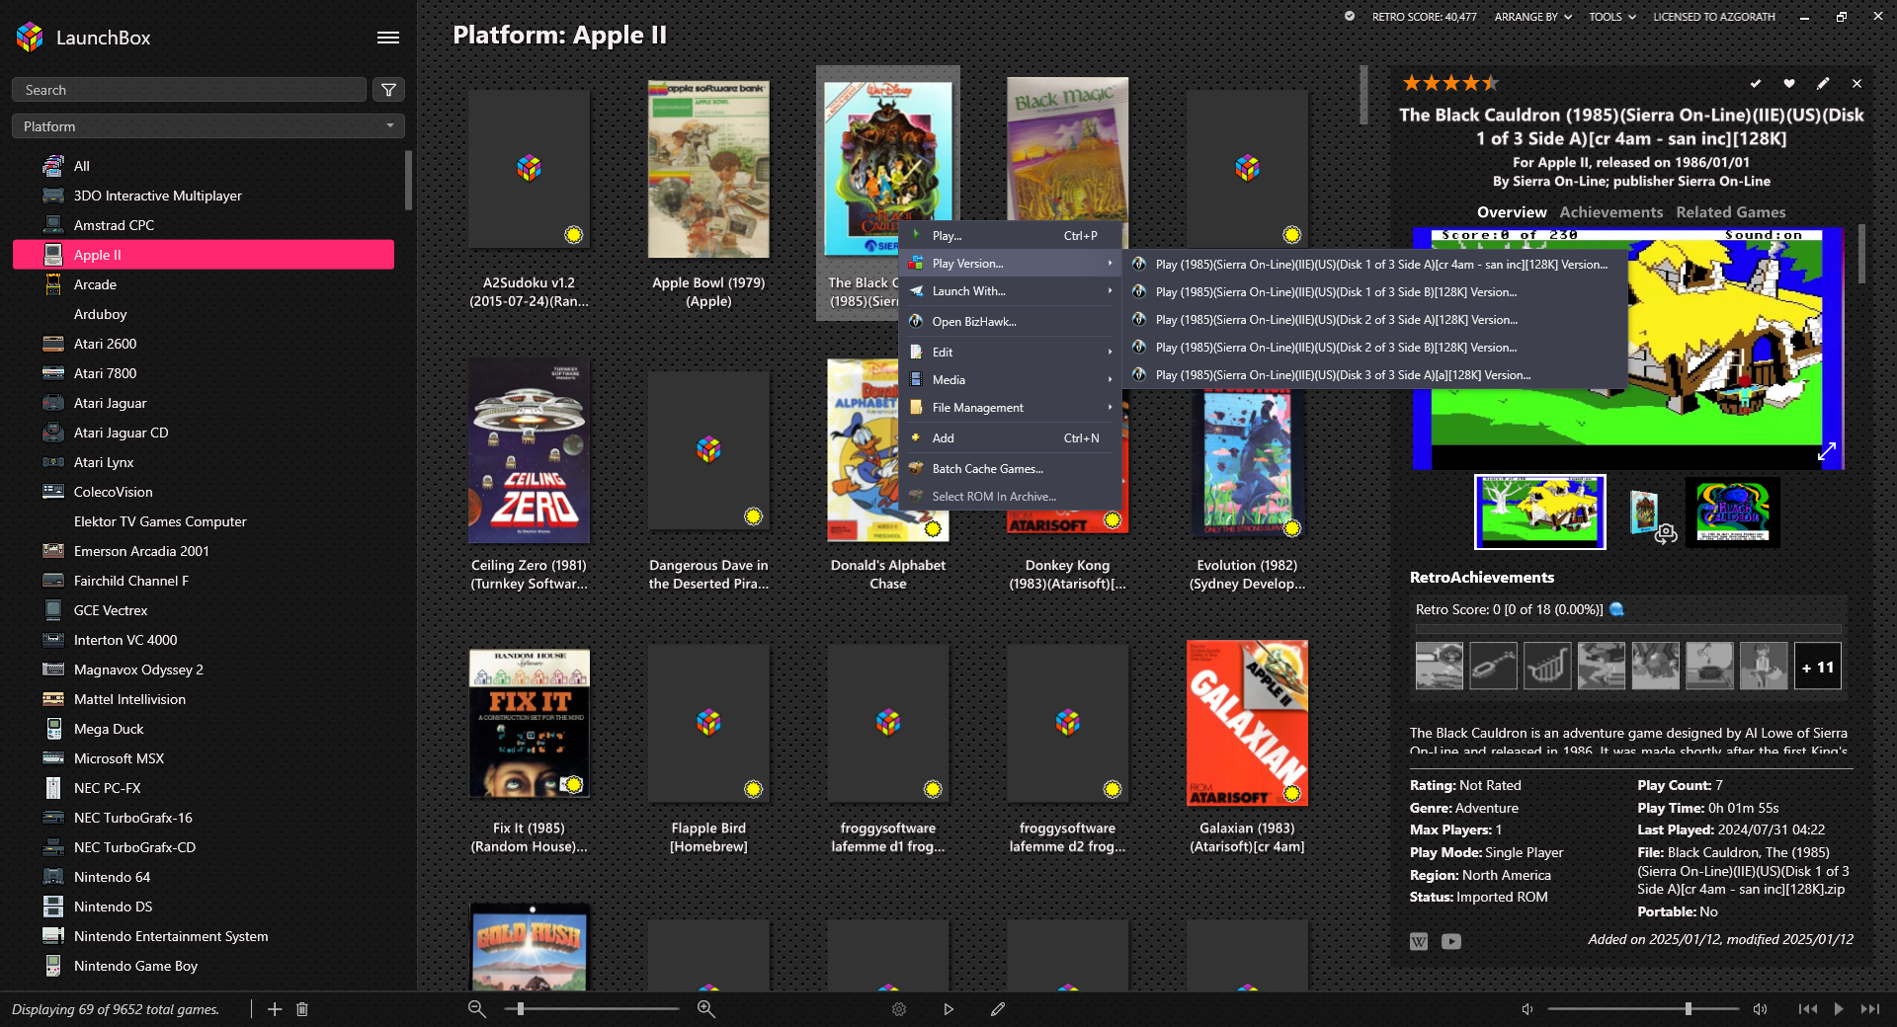Select the ColecoVision platform

coord(204,492)
